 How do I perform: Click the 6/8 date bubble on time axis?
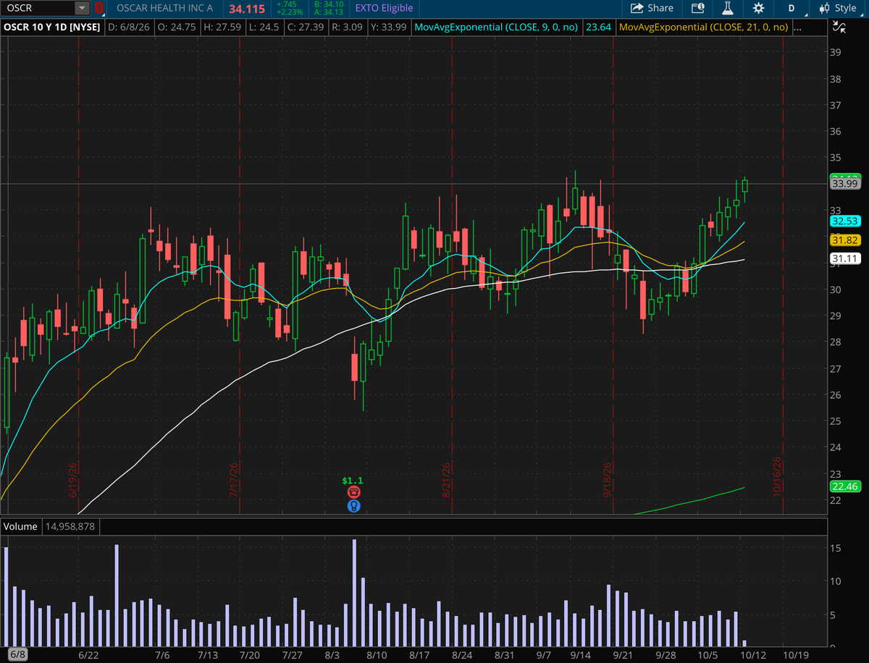tap(17, 654)
